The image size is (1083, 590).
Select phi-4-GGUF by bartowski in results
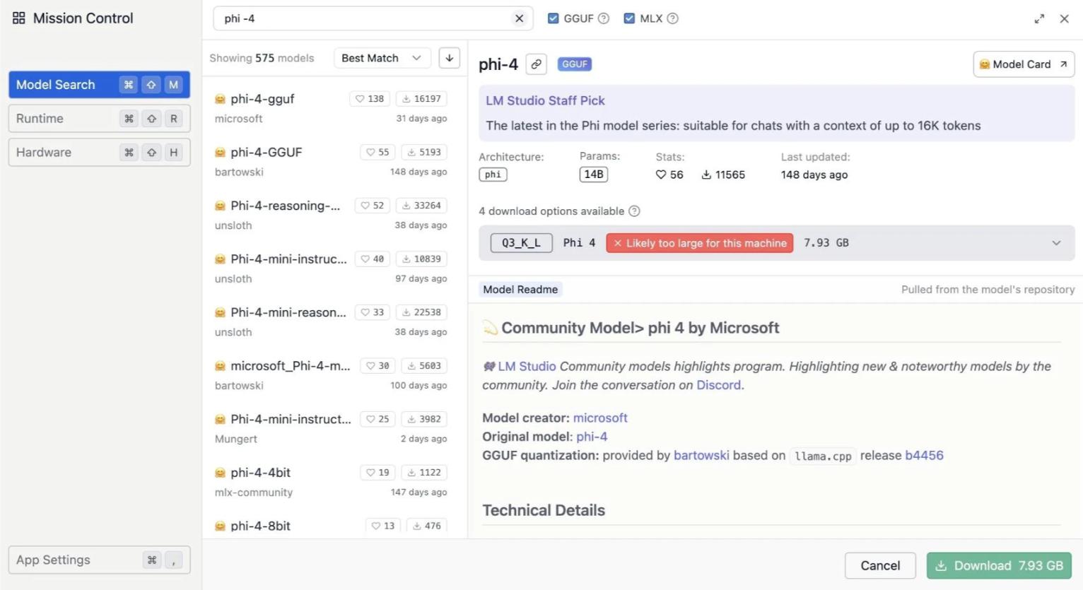tap(331, 162)
